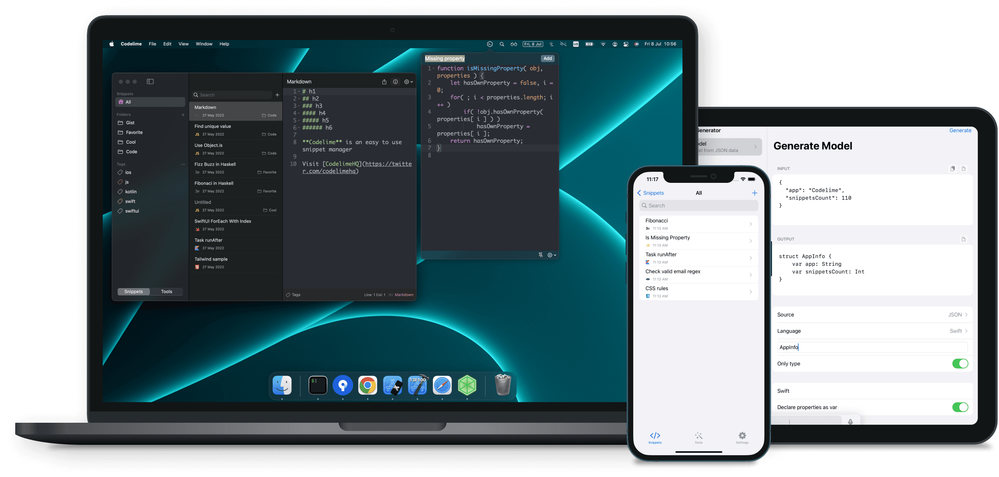Open Fizz Buzz in Haskell snippet
This screenshot has width=999, height=477.
(x=235, y=168)
